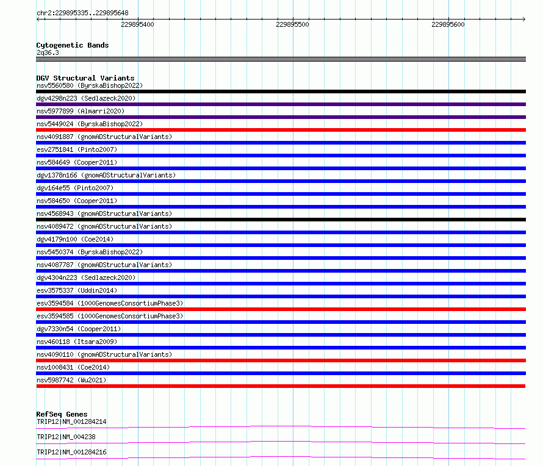Viewport: 543px width, 466px height.
Task: Click the blue bar under nsv460118
Action: (x=281, y=348)
